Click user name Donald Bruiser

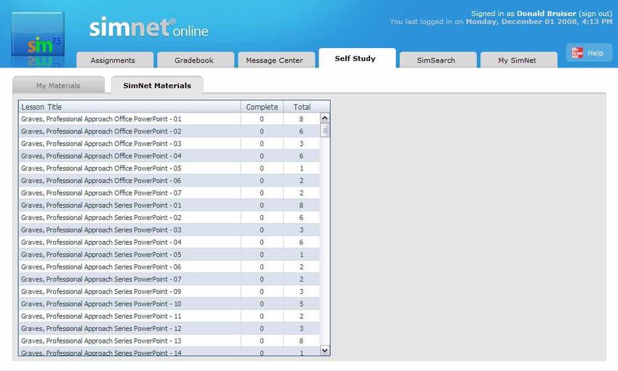[546, 13]
